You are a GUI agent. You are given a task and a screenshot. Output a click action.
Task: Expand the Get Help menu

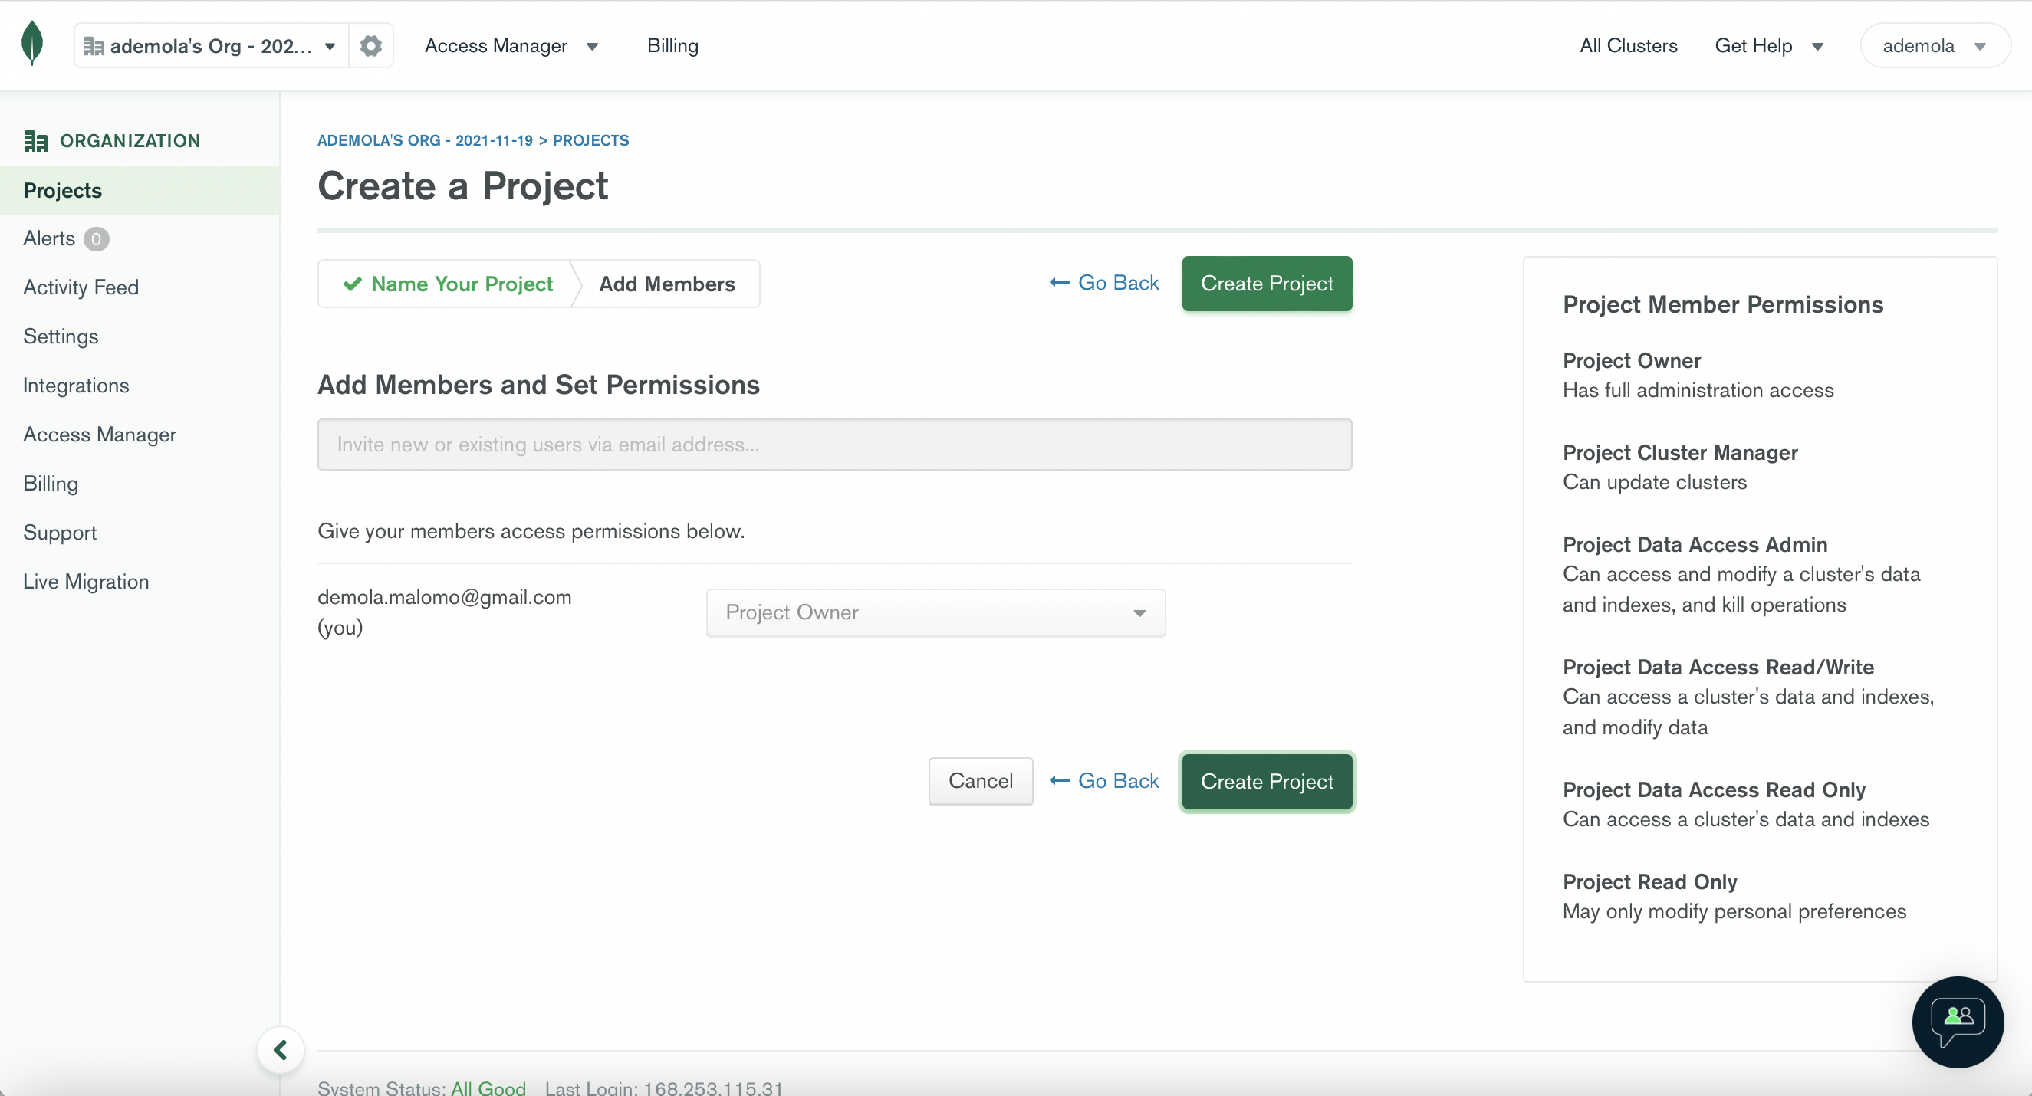1767,46
